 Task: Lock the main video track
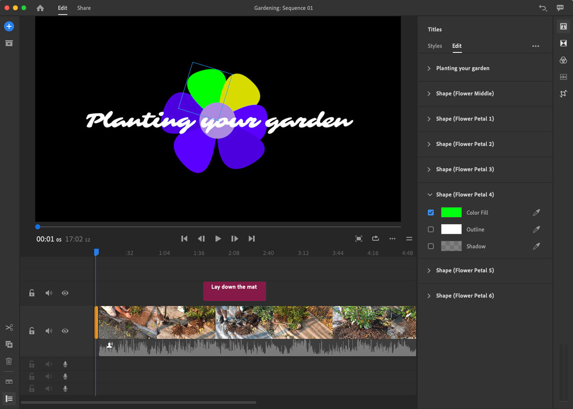pos(32,331)
